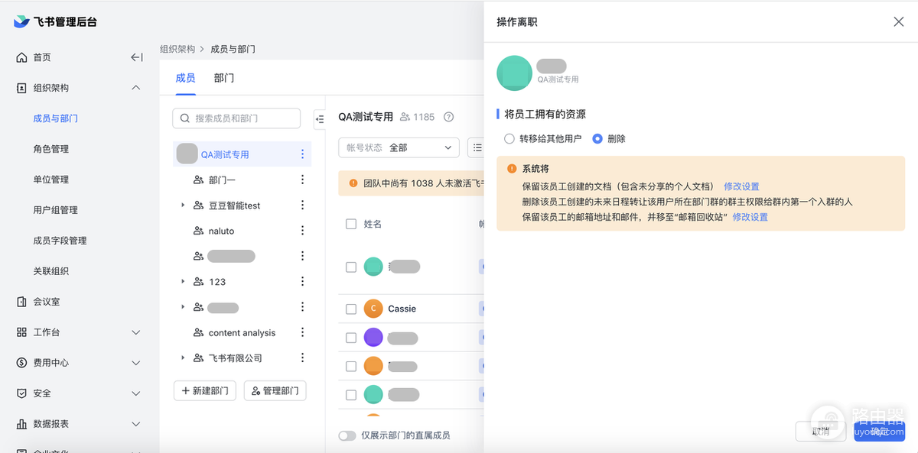Open 单位管理 in the sidebar
The image size is (918, 453).
coord(51,180)
